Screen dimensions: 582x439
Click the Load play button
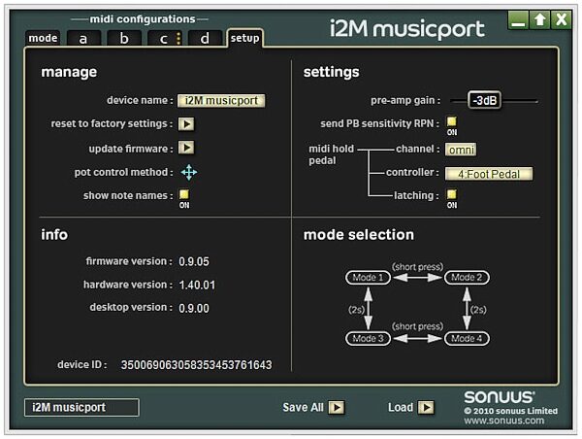coord(426,407)
